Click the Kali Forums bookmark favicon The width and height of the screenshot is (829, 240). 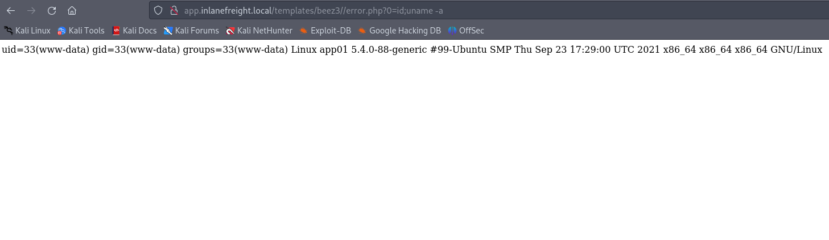point(168,31)
